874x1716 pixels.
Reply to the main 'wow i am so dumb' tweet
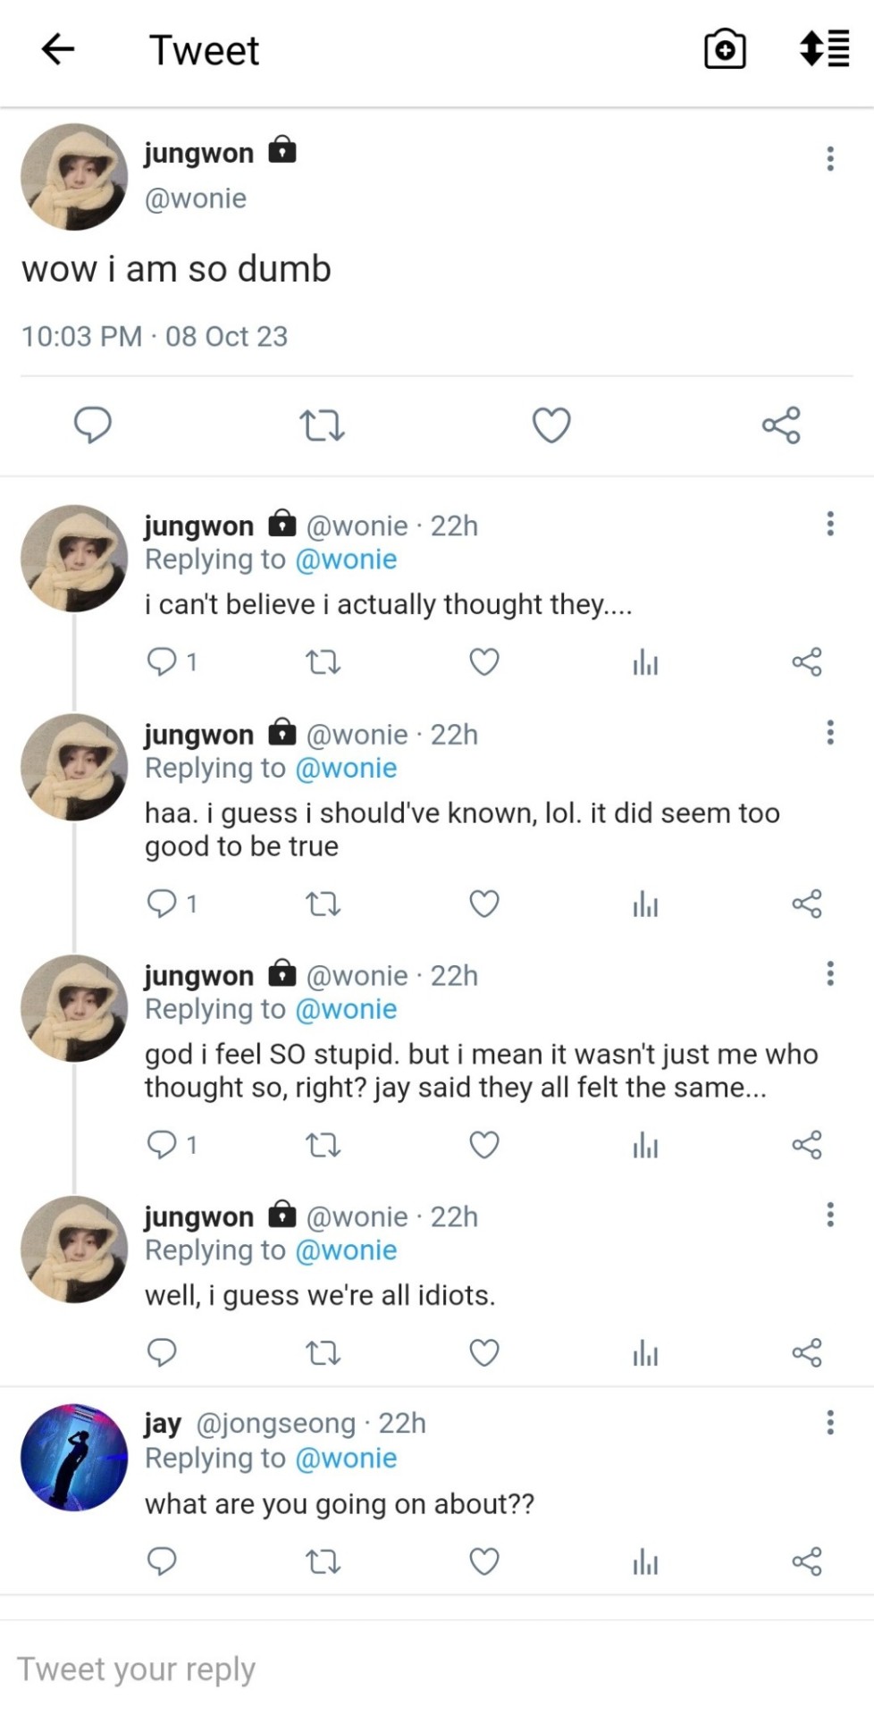(x=92, y=425)
